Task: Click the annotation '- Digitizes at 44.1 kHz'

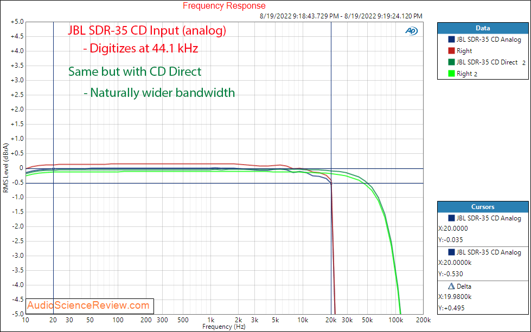Action: tap(140, 48)
